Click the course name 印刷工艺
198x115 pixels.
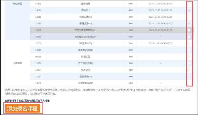pos(86,57)
